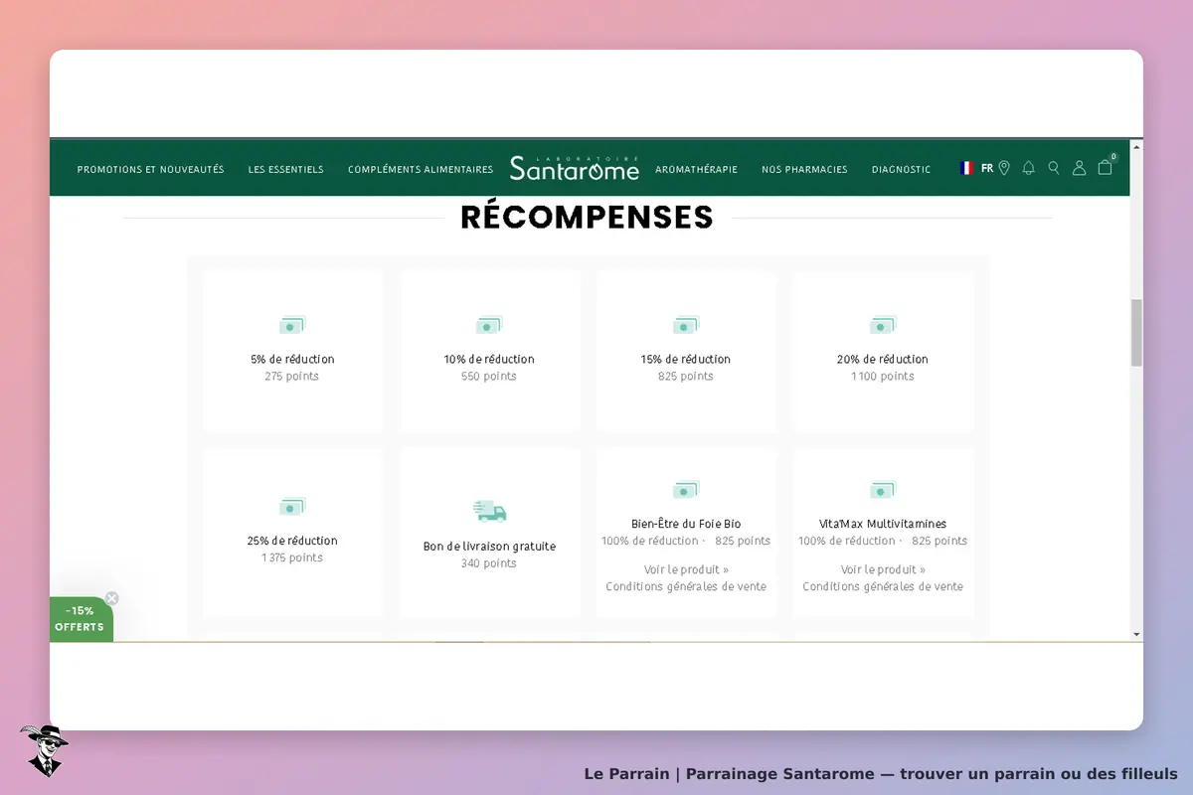Click the Vita'Max Multivitamines title

pyautogui.click(x=883, y=524)
